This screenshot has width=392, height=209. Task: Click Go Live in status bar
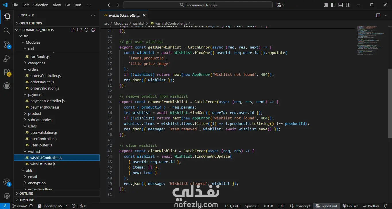pyautogui.click(x=350, y=206)
